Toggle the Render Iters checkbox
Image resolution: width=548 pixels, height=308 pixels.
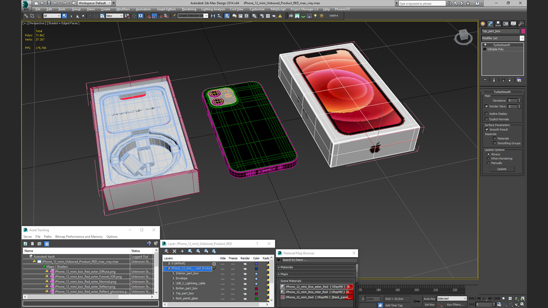pos(487,106)
